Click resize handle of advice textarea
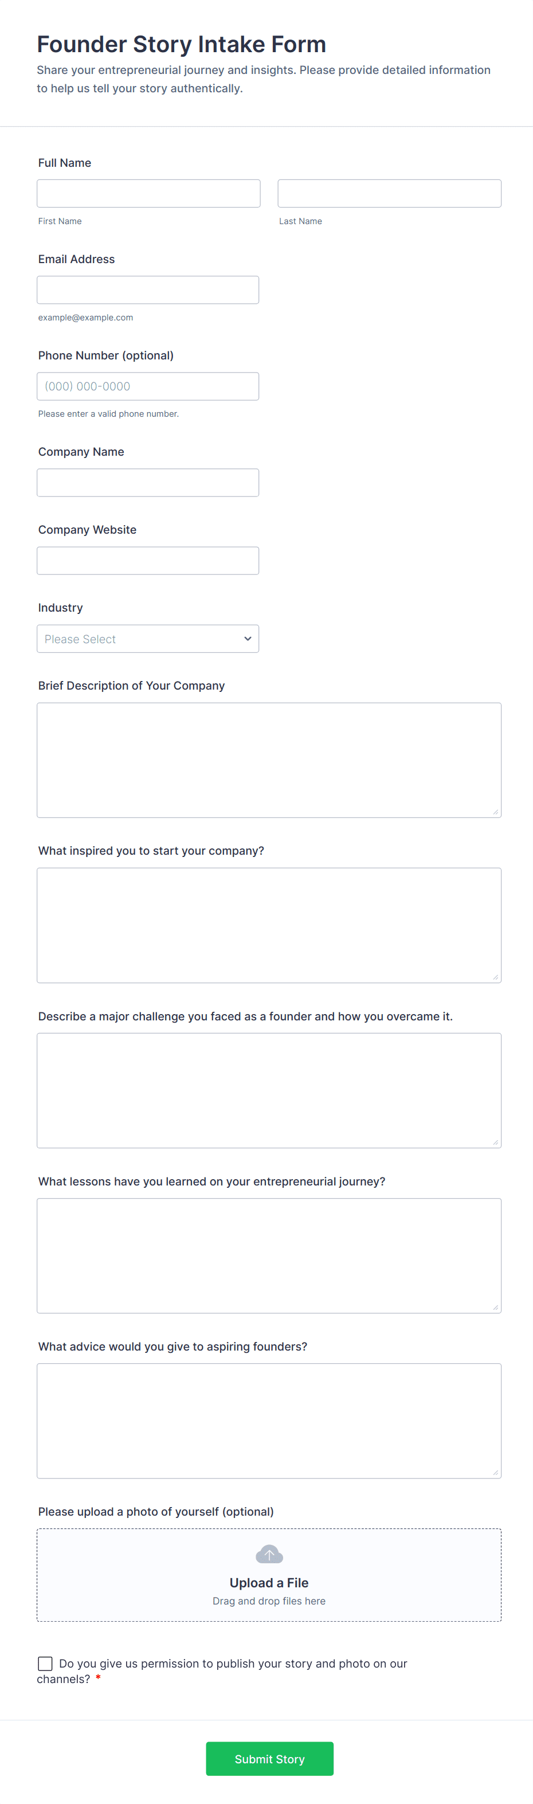The image size is (533, 1804). click(495, 1473)
